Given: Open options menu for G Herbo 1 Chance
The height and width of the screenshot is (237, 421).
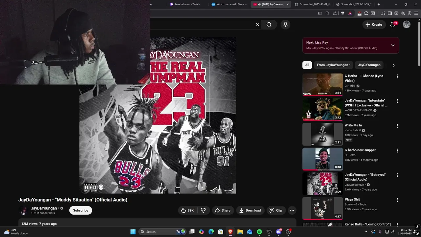Looking at the screenshot, I should point(397,76).
